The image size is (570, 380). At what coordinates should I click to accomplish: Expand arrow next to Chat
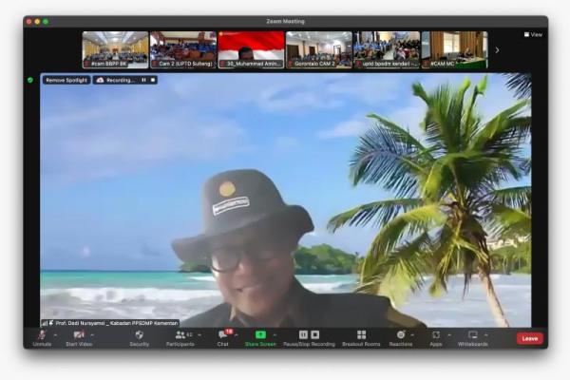click(x=237, y=335)
